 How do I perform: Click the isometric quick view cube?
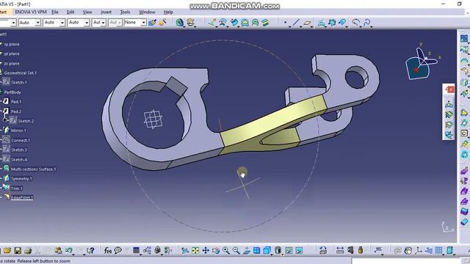[267, 251]
